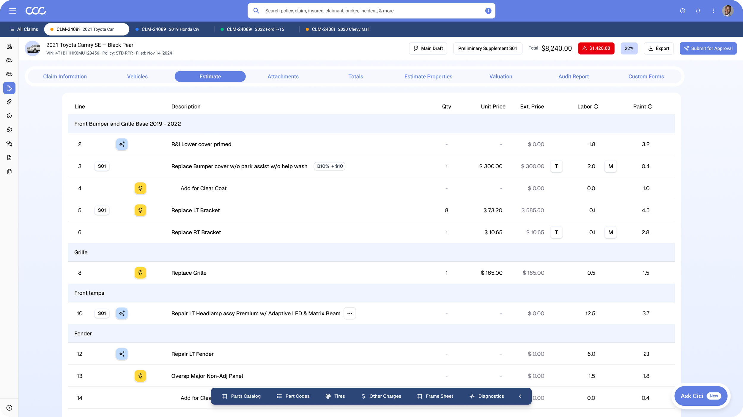Click the first sidebar document icon
This screenshot has width=743, height=417.
point(9,47)
